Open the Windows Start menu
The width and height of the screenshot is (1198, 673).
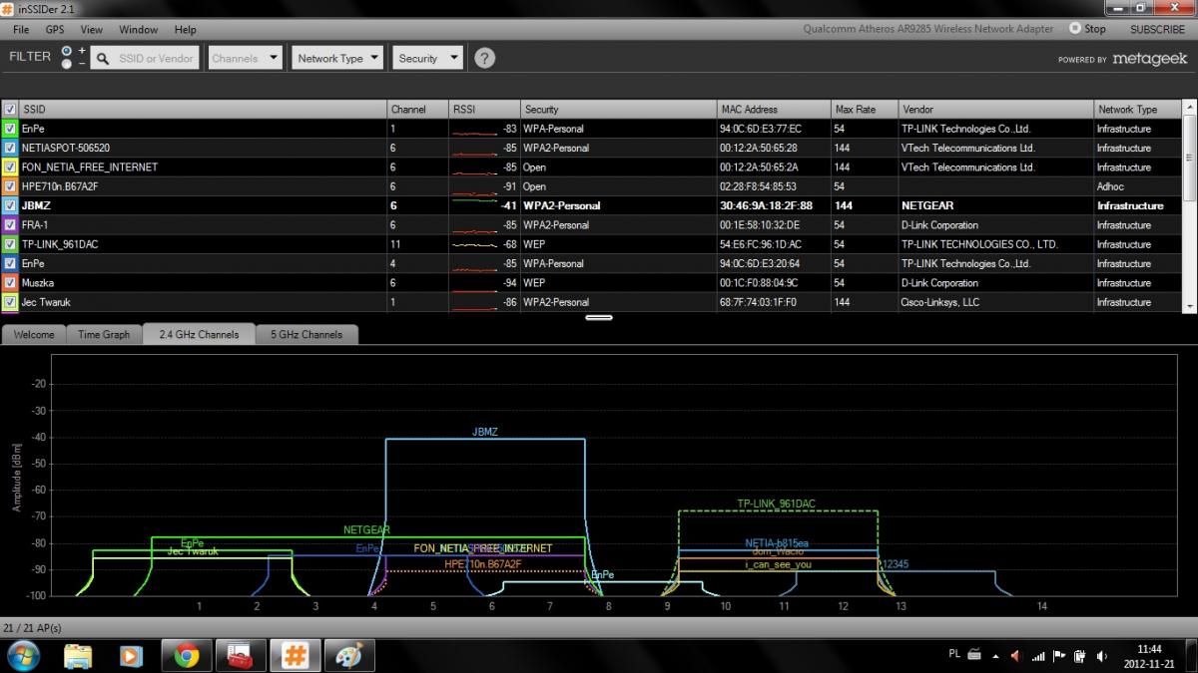23,655
